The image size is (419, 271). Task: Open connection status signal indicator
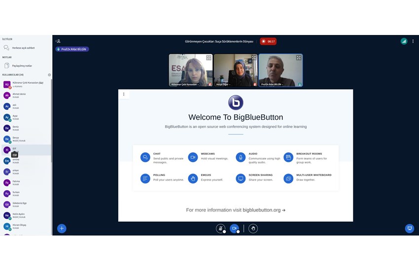(404, 41)
